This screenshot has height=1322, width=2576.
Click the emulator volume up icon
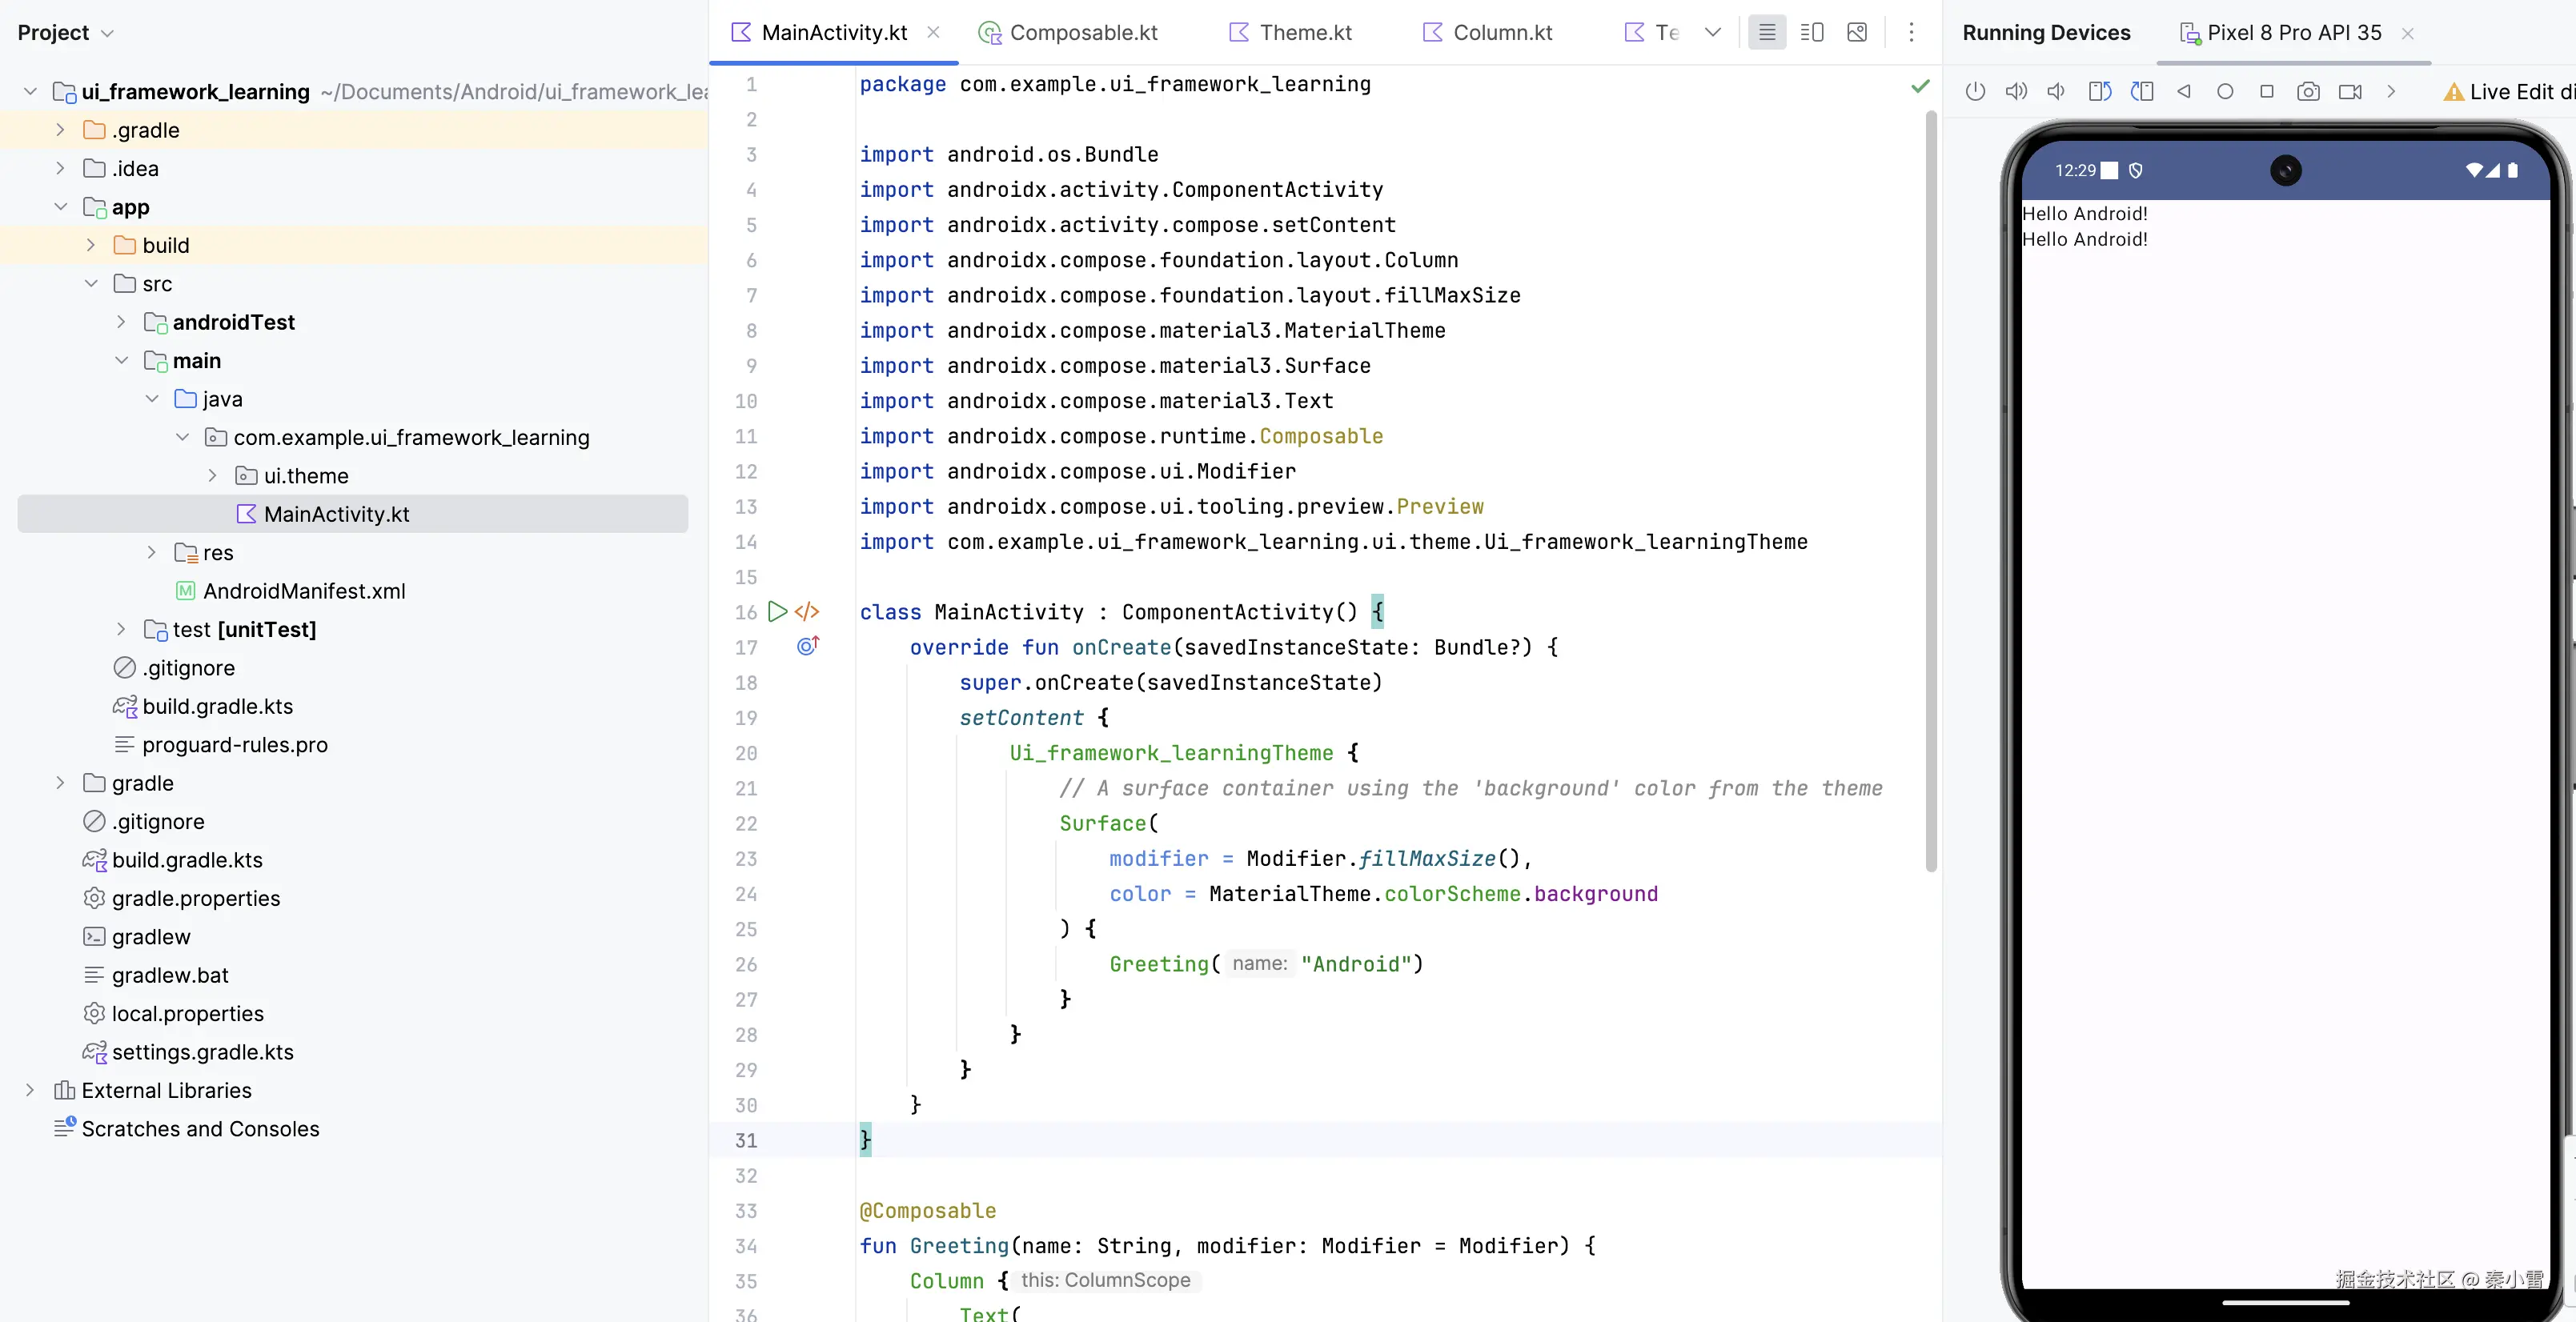(2016, 92)
